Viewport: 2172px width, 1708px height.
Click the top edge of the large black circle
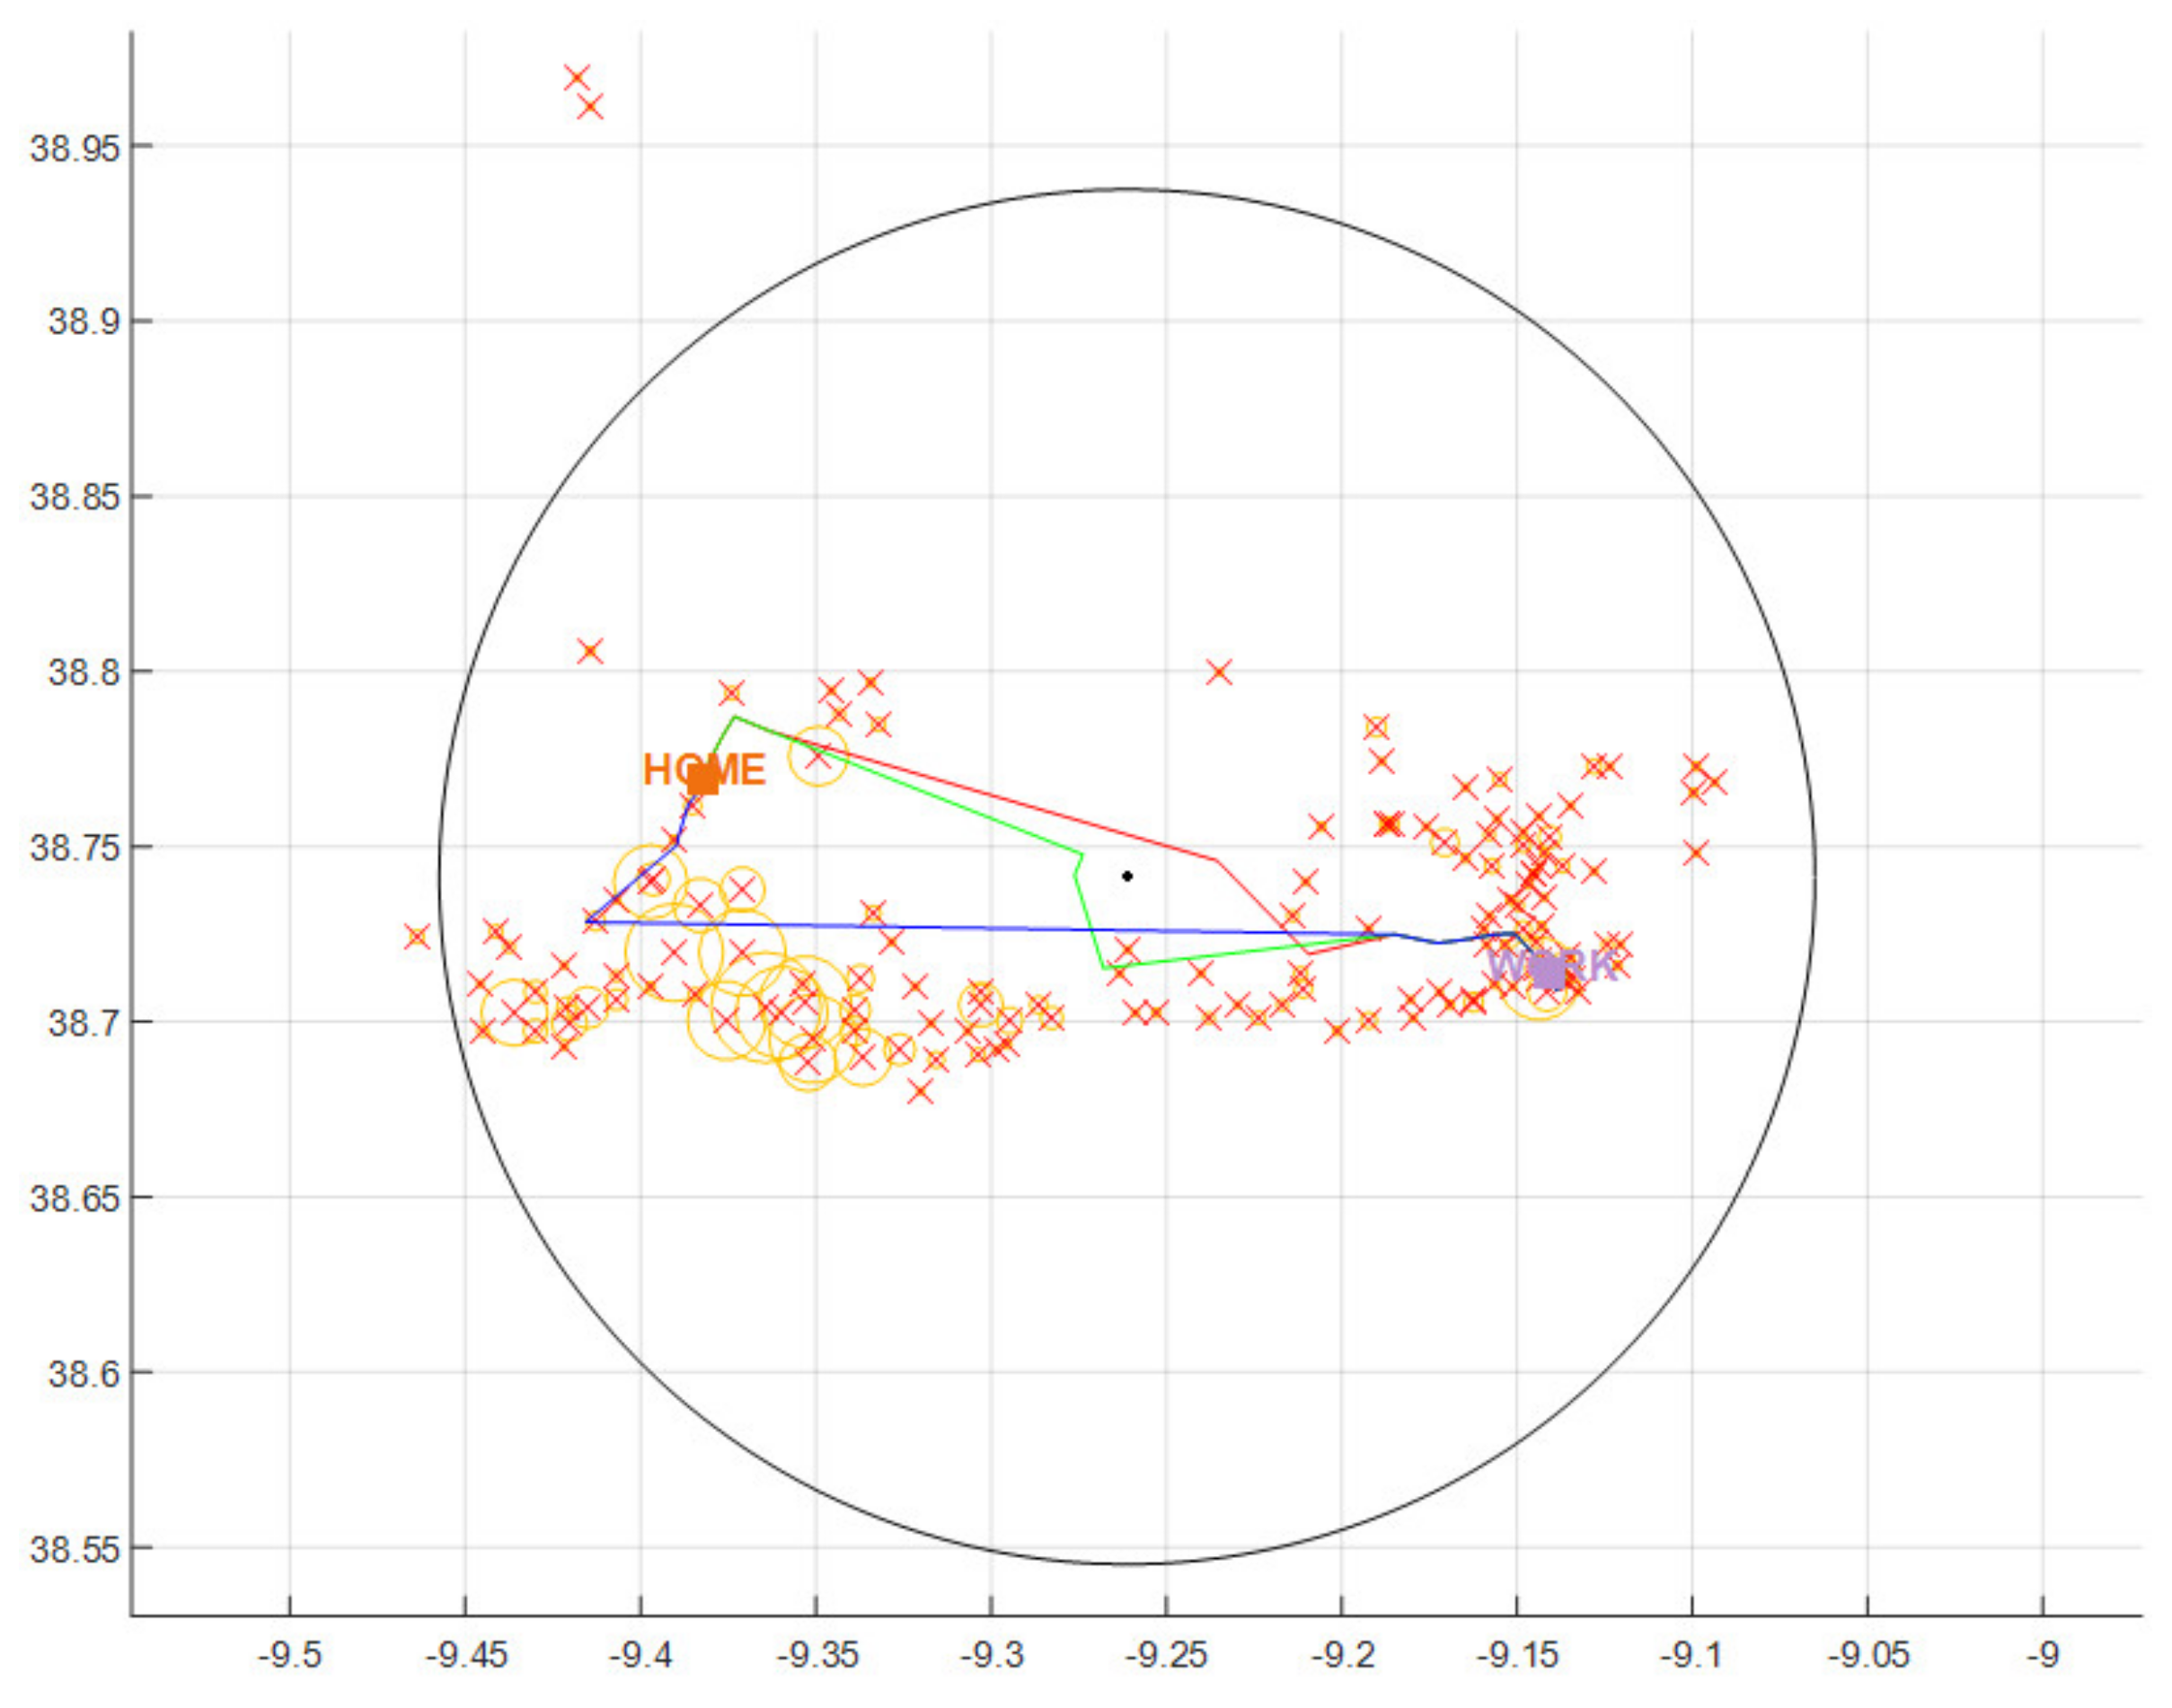(x=1127, y=189)
